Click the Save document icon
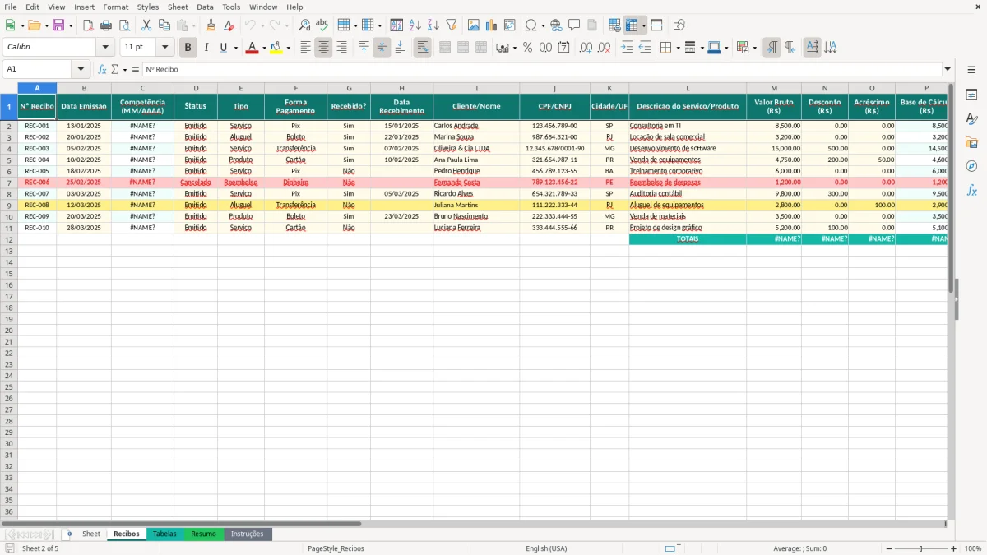The width and height of the screenshot is (987, 555). [x=58, y=25]
